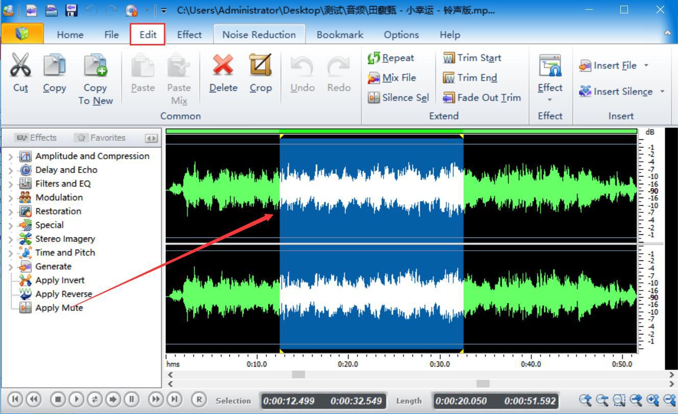The height and width of the screenshot is (414, 678).
Task: Open the Repeat function
Action: pos(396,57)
